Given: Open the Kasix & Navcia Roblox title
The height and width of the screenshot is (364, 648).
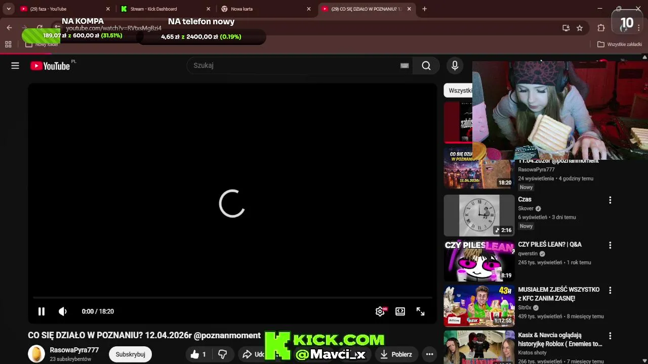Looking at the screenshot, I should click(x=560, y=339).
